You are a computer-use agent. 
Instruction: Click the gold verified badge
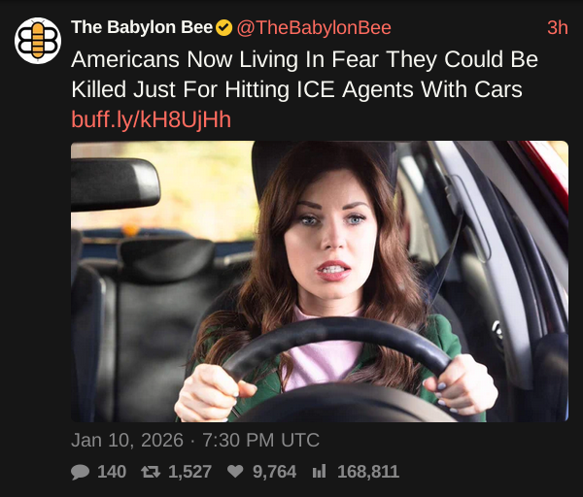click(x=224, y=28)
